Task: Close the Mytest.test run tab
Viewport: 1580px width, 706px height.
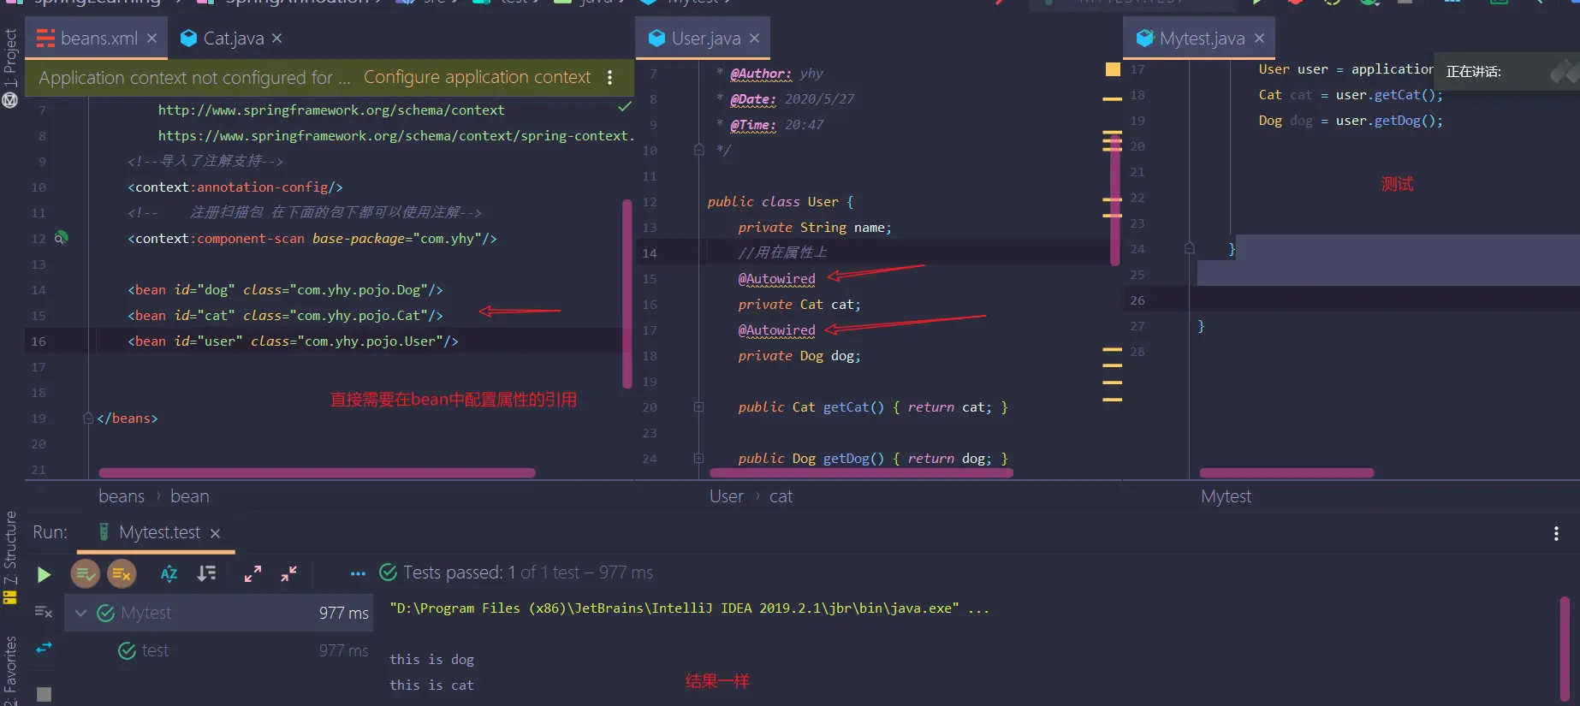Action: pyautogui.click(x=215, y=533)
